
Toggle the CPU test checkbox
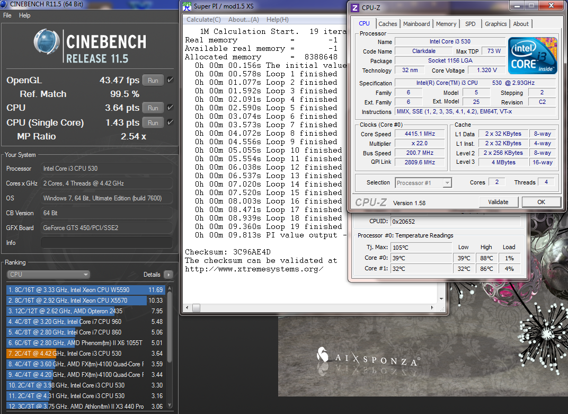[x=170, y=107]
